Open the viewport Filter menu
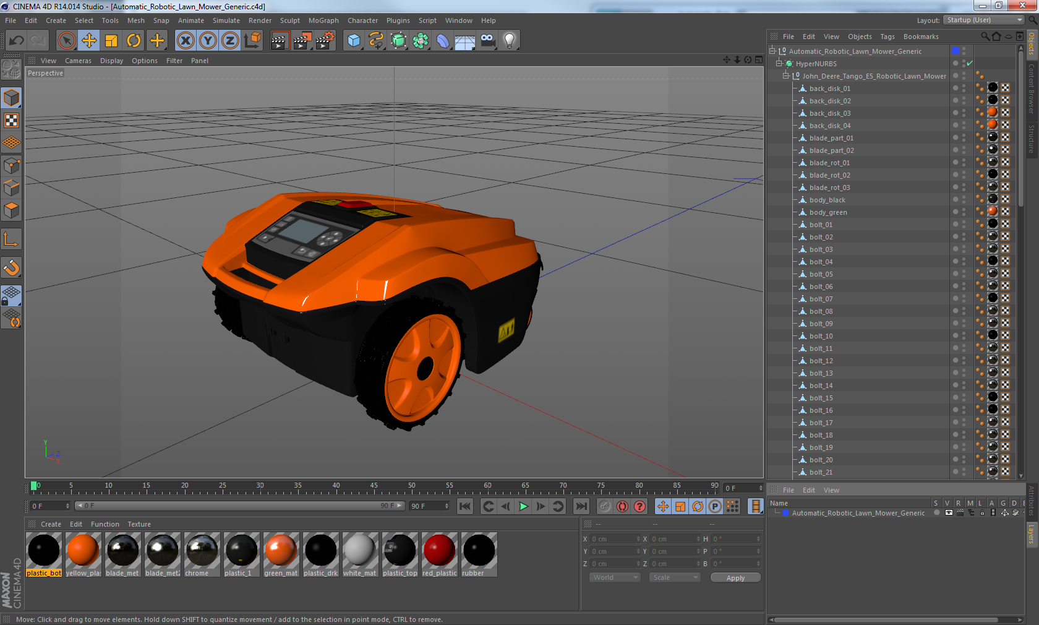1039x625 pixels. pos(174,61)
